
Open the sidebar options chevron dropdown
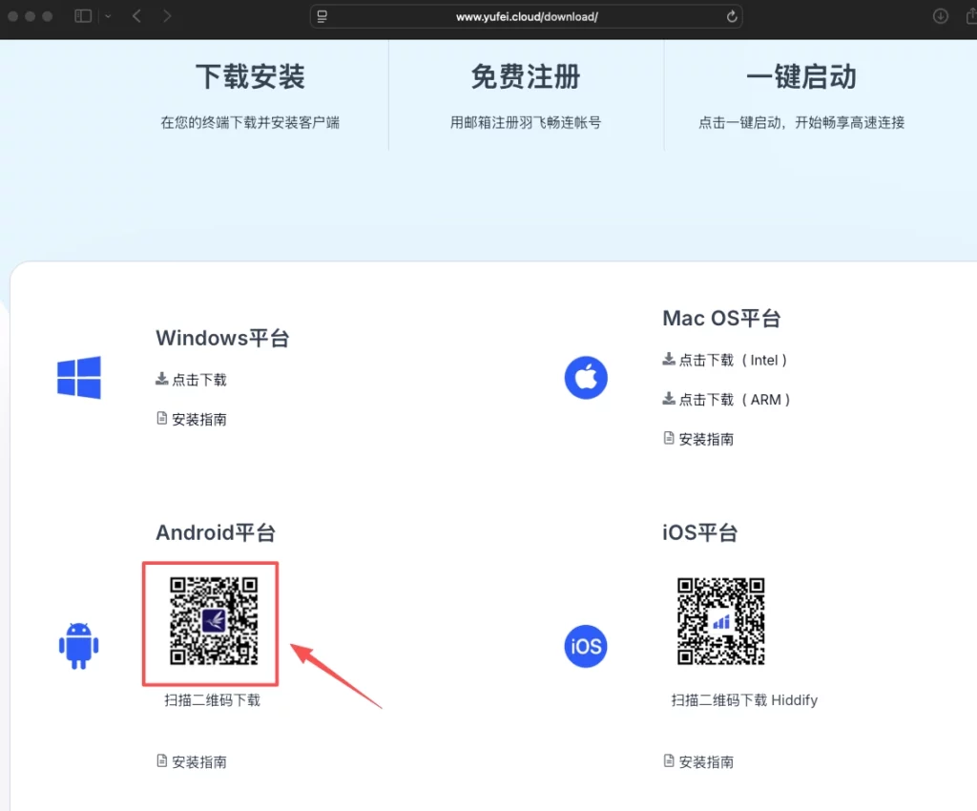coord(108,16)
